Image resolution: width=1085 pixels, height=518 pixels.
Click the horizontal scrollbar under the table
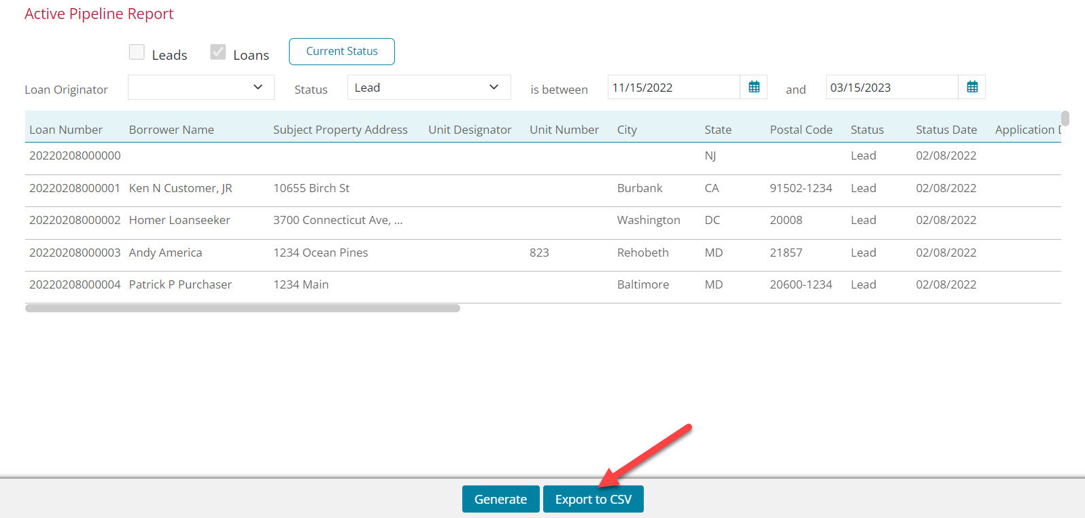243,308
